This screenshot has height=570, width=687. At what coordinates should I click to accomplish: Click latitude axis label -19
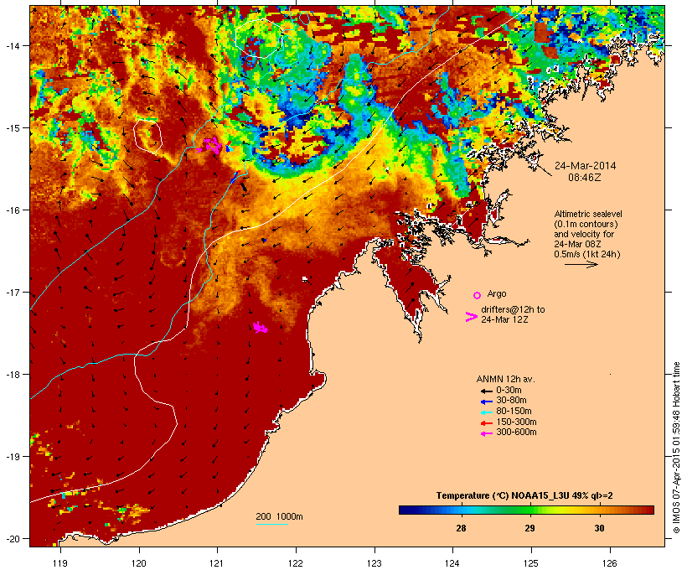pos(12,457)
